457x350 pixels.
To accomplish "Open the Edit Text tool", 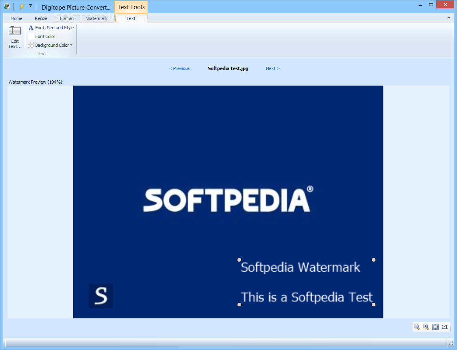I will [x=15, y=37].
